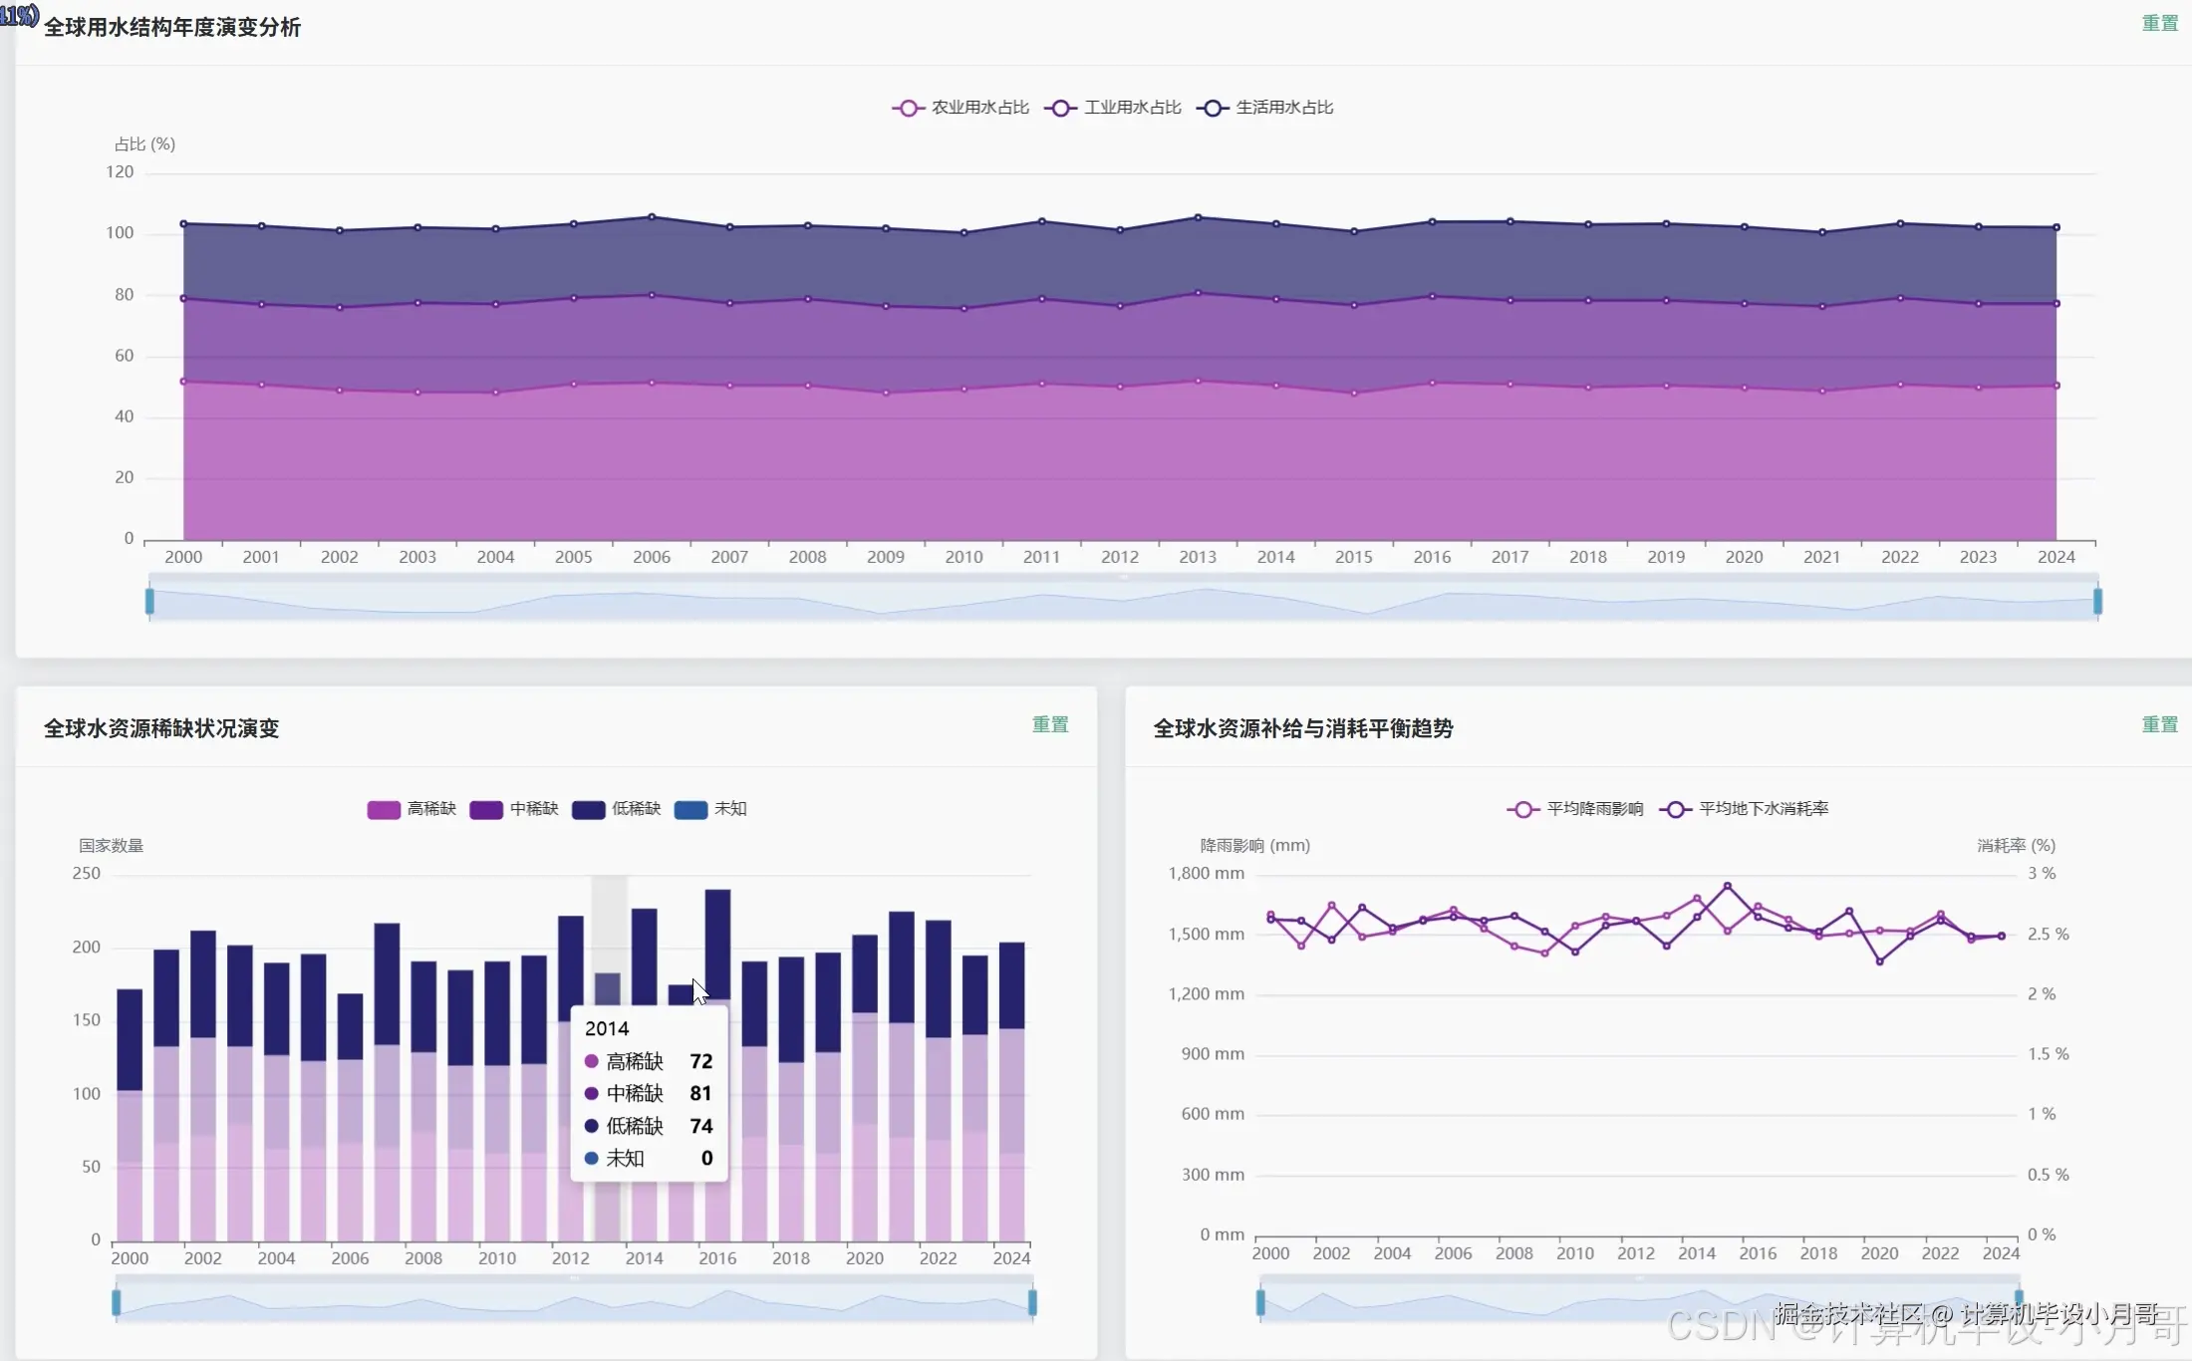Click left zoom handle of balance chart
This screenshot has width=2192, height=1361.
click(x=1260, y=1302)
